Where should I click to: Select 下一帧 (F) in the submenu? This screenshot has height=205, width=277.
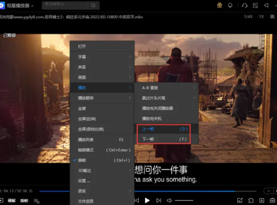[x=166, y=139]
